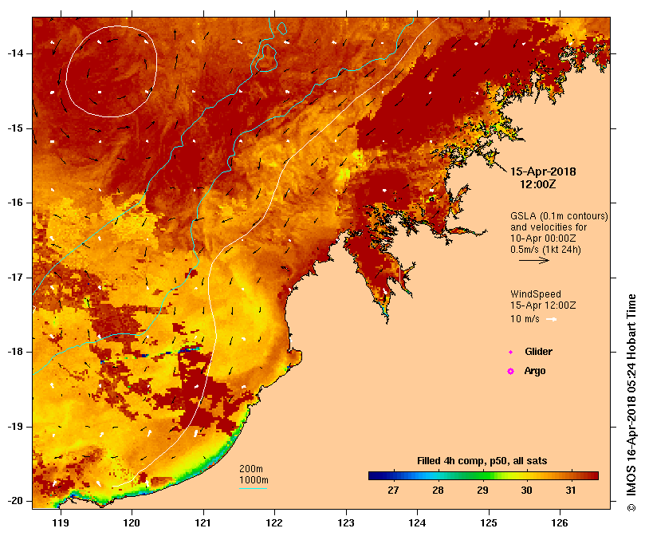Viewport: 645px width, 536px height.
Task: Click the magenta Argo circle marker
Action: [x=510, y=372]
